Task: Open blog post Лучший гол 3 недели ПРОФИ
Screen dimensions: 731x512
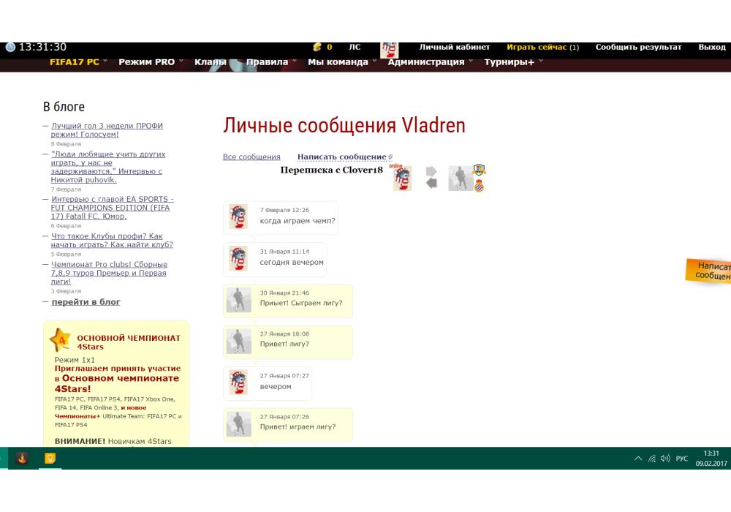Action: tap(107, 130)
